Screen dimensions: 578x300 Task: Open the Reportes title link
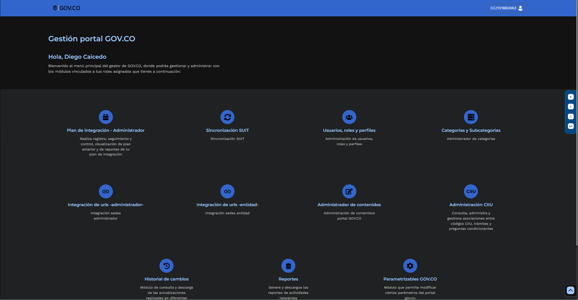point(288,279)
